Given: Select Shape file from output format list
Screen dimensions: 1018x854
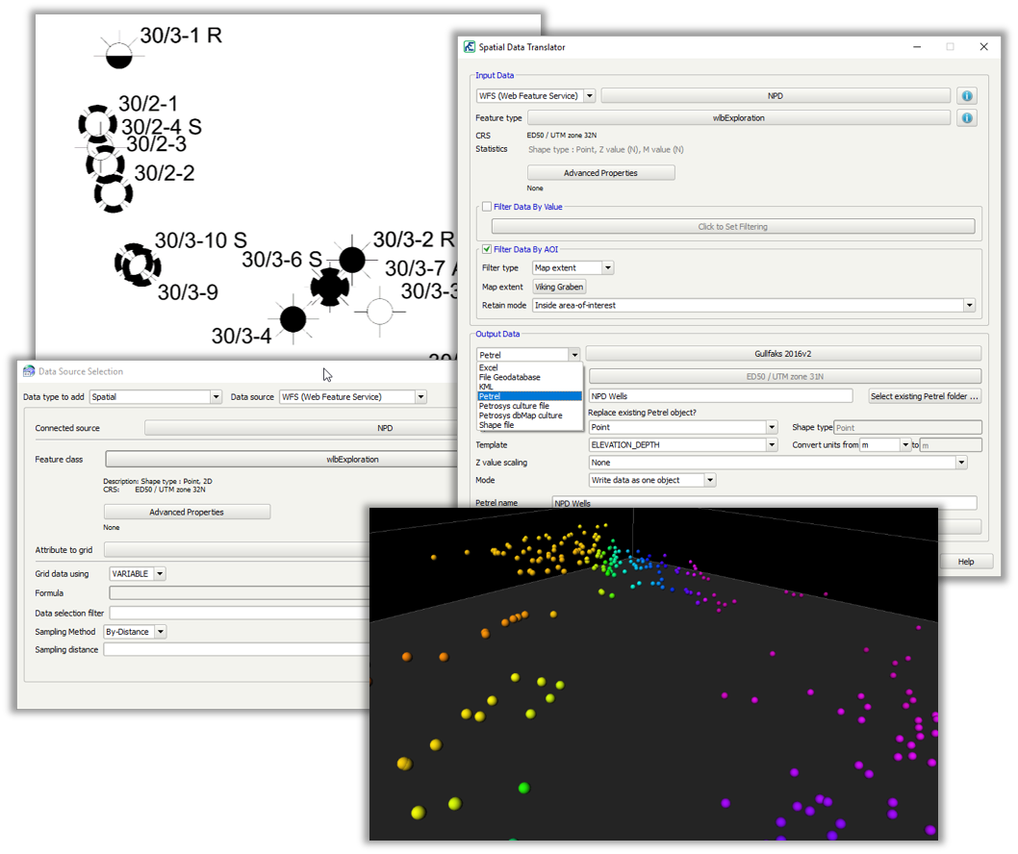Looking at the screenshot, I should [x=496, y=425].
